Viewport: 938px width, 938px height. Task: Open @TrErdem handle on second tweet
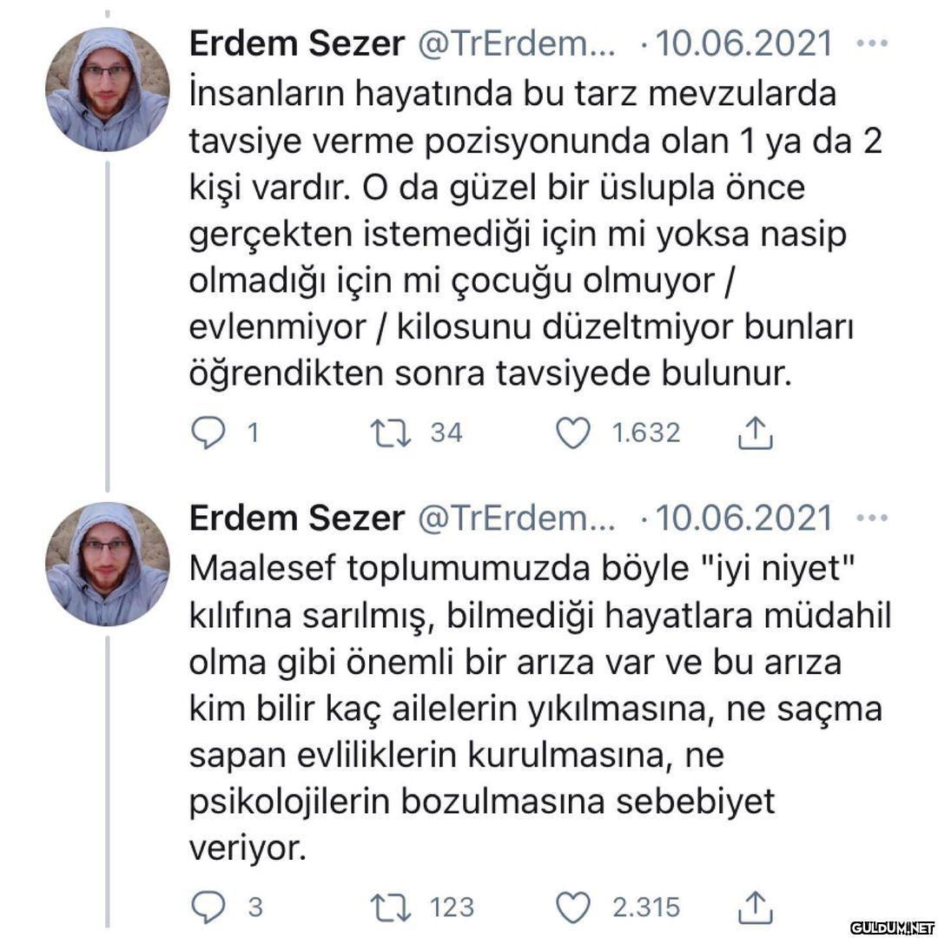tap(517, 519)
